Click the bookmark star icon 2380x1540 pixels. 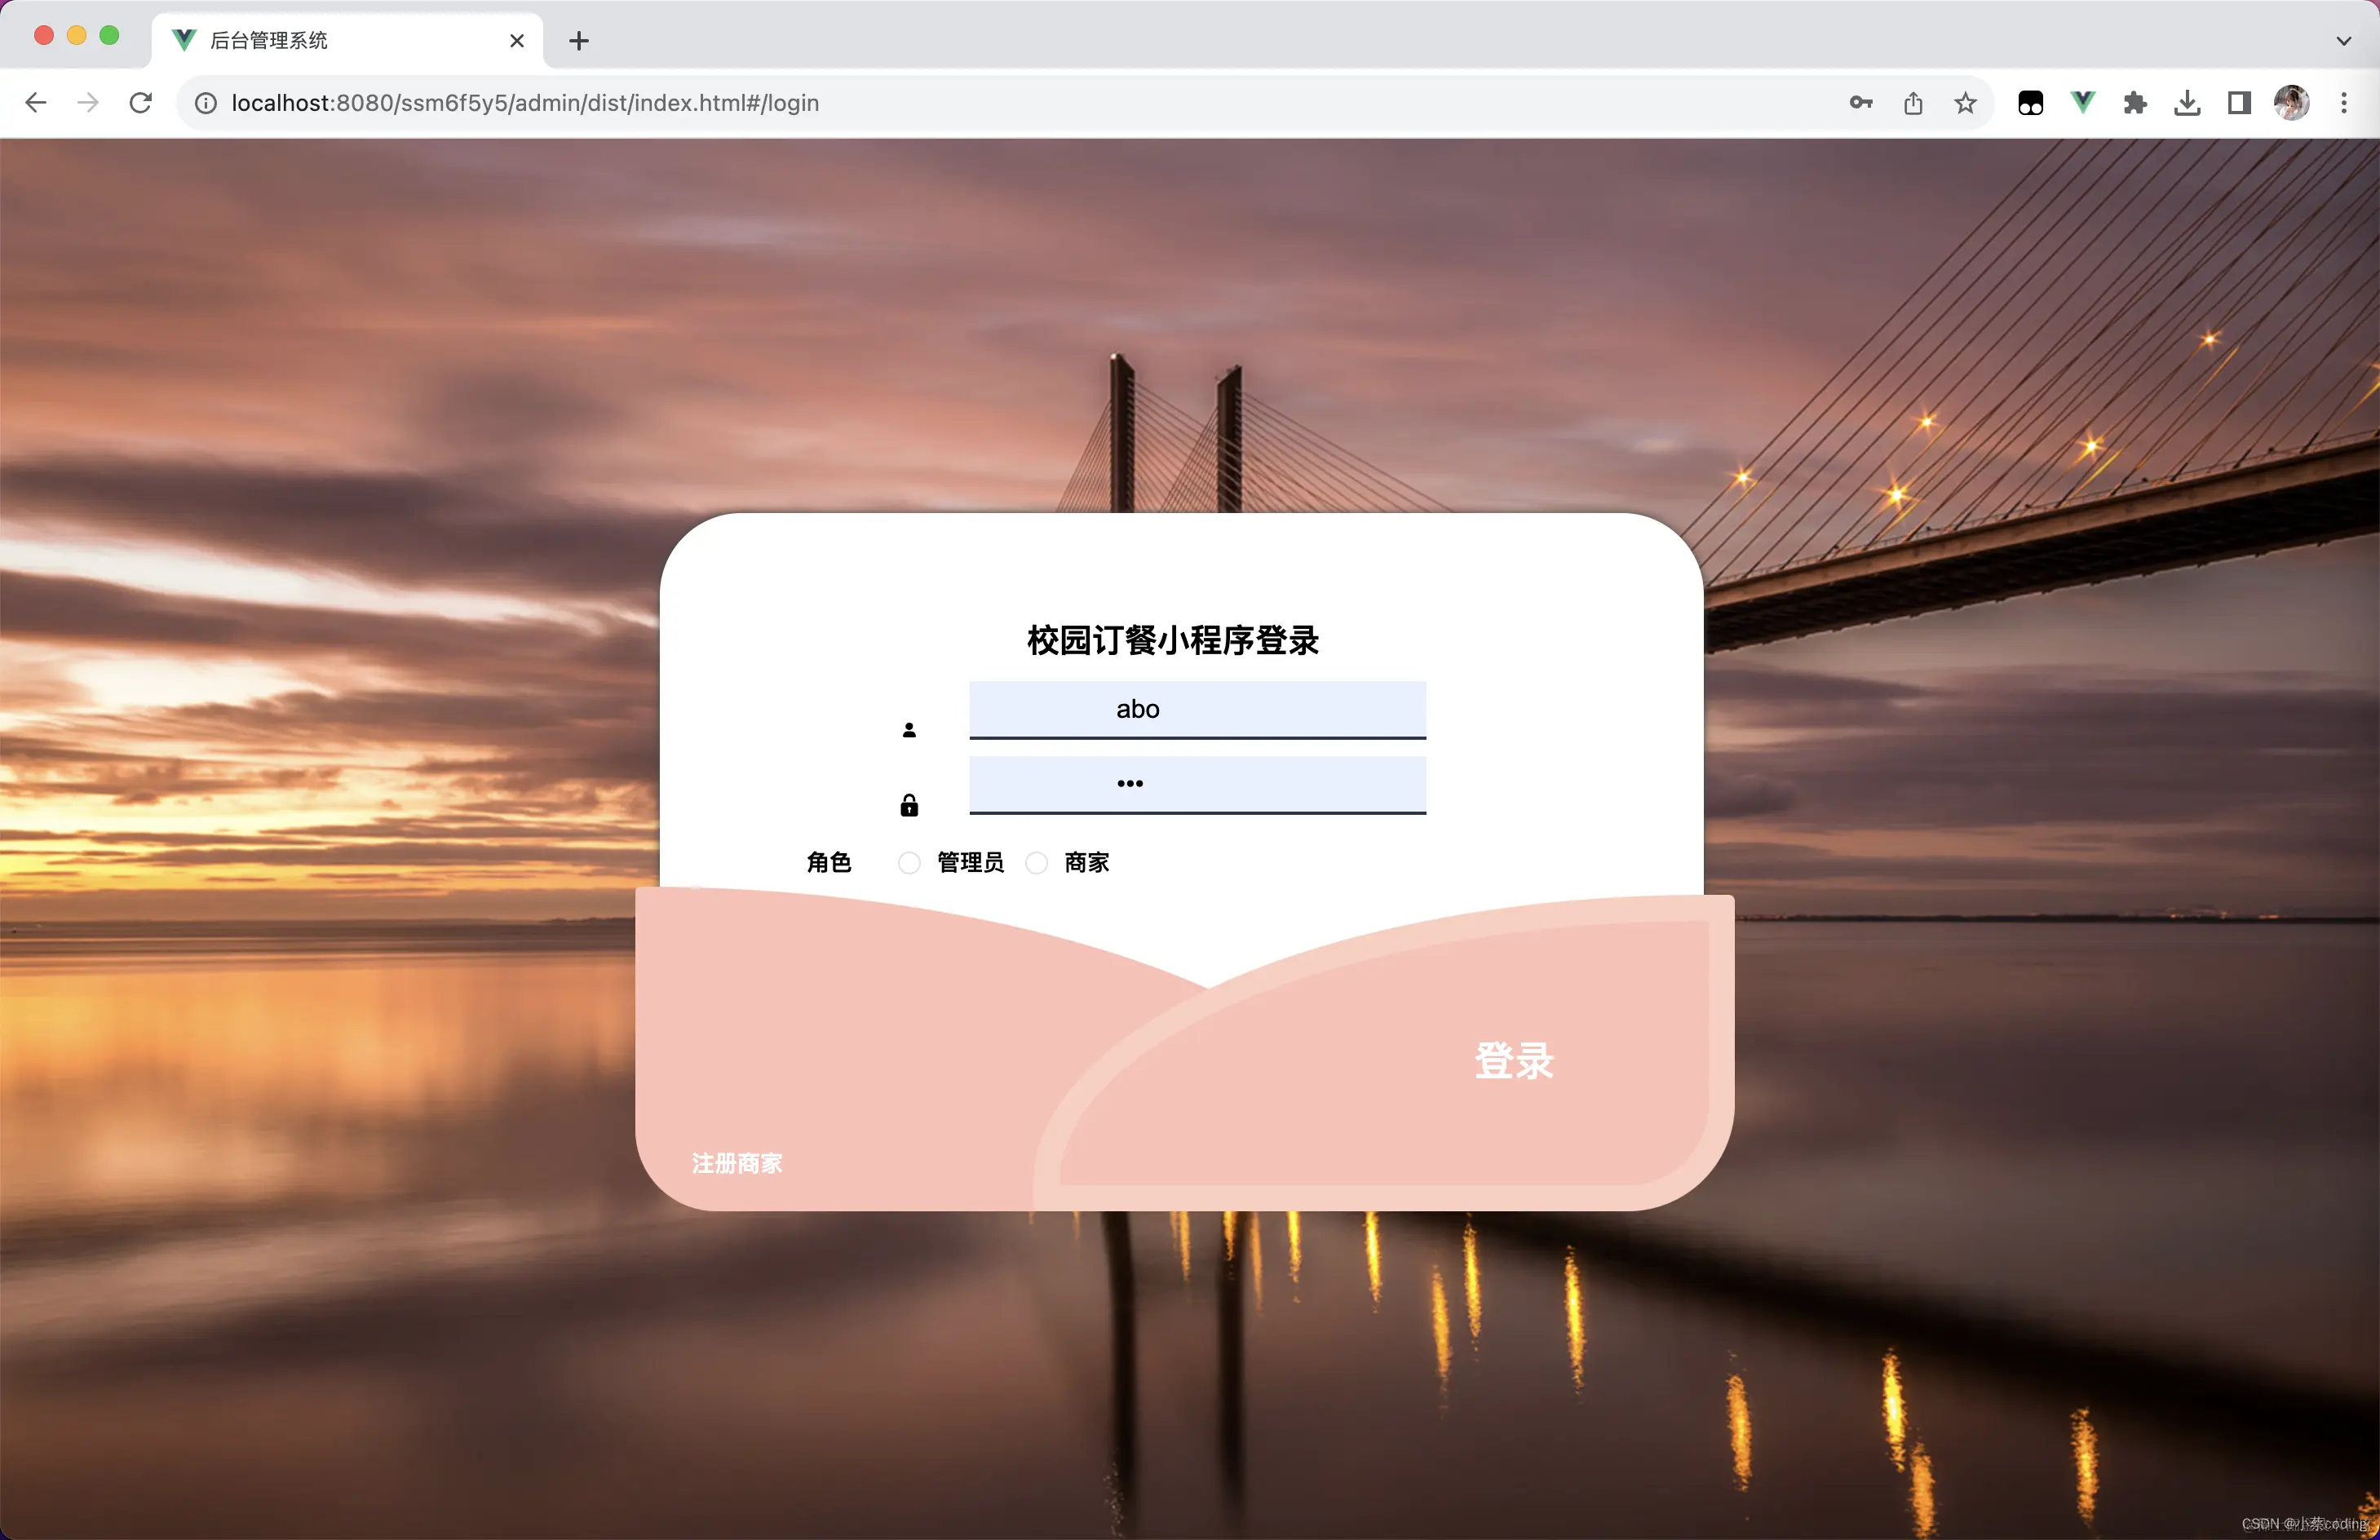point(1965,102)
